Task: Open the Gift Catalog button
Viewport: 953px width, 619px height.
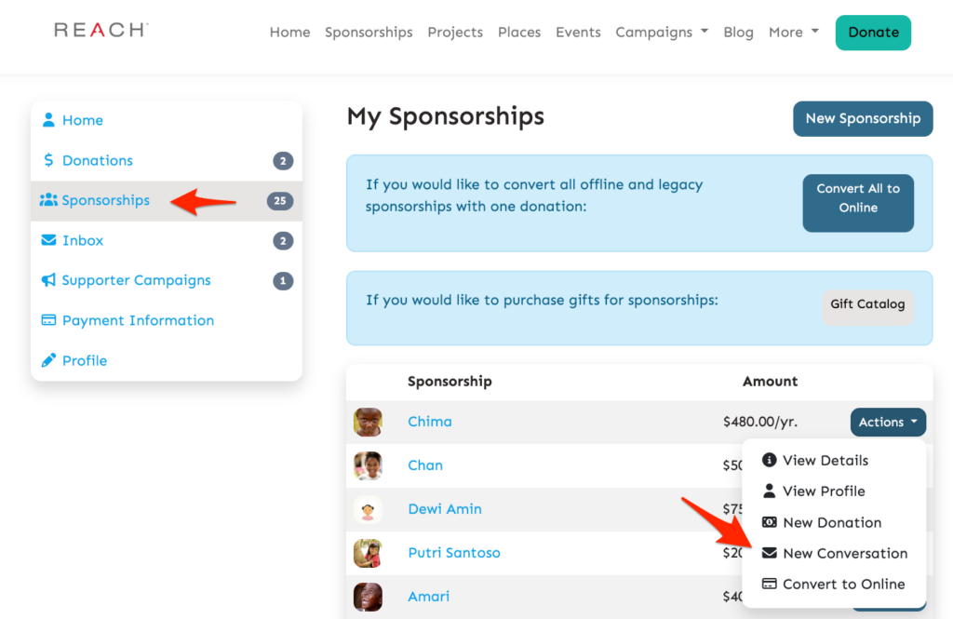Action: (x=867, y=304)
